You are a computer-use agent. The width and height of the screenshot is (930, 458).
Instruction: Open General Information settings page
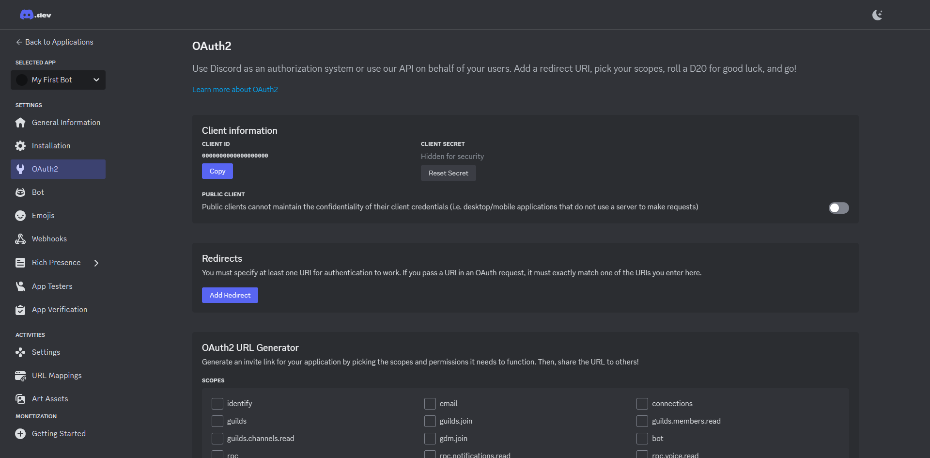(x=58, y=123)
